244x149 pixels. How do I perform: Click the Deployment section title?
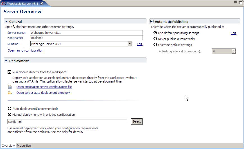pos(19,61)
